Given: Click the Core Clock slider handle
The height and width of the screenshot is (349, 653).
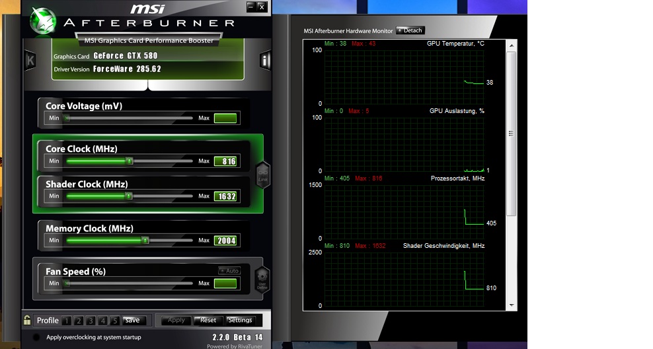Looking at the screenshot, I should point(130,161).
